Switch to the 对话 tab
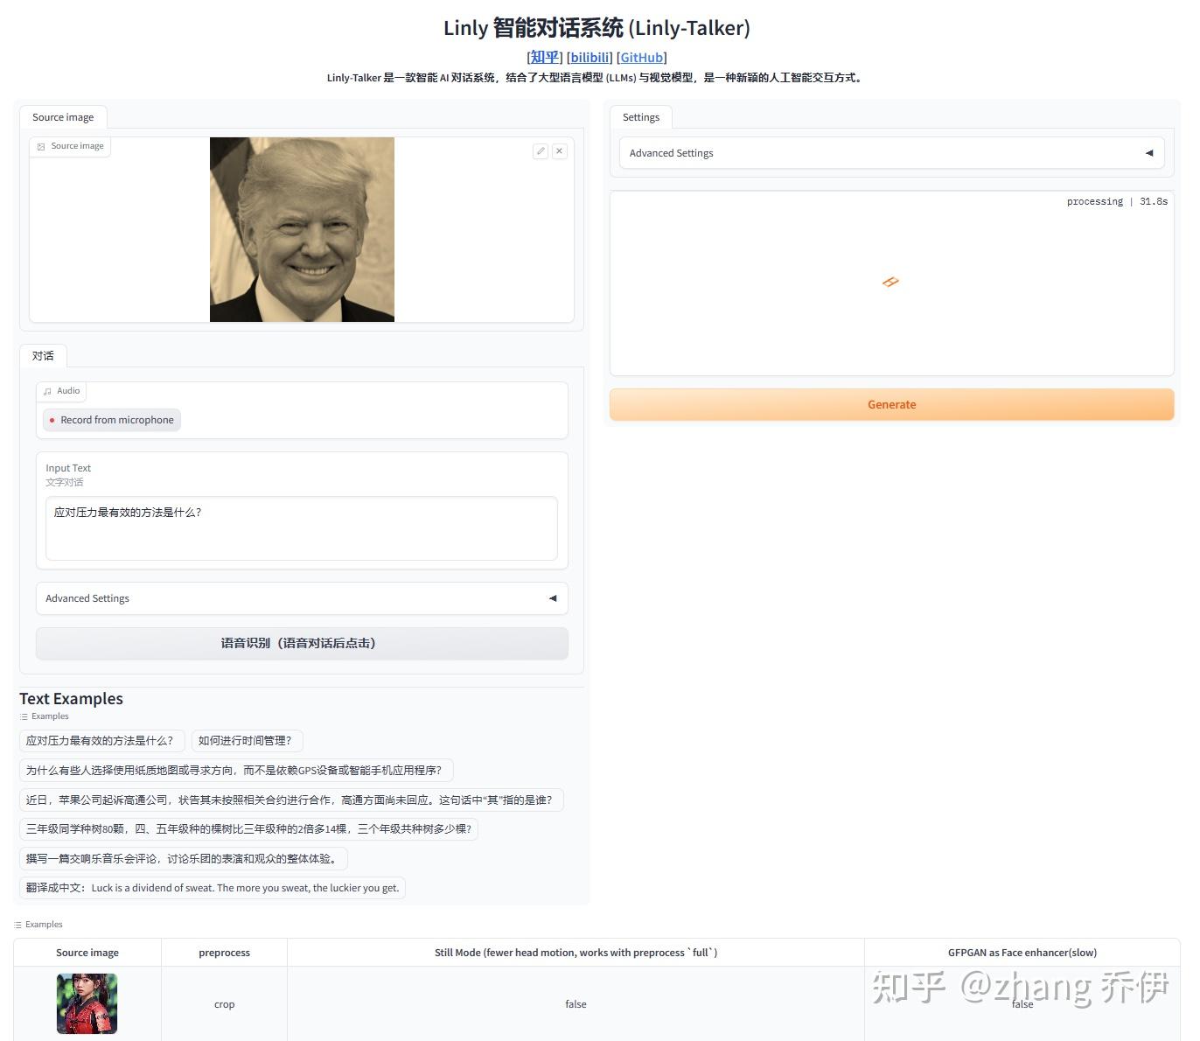Screen dimensions: 1200x1041 [x=43, y=355]
